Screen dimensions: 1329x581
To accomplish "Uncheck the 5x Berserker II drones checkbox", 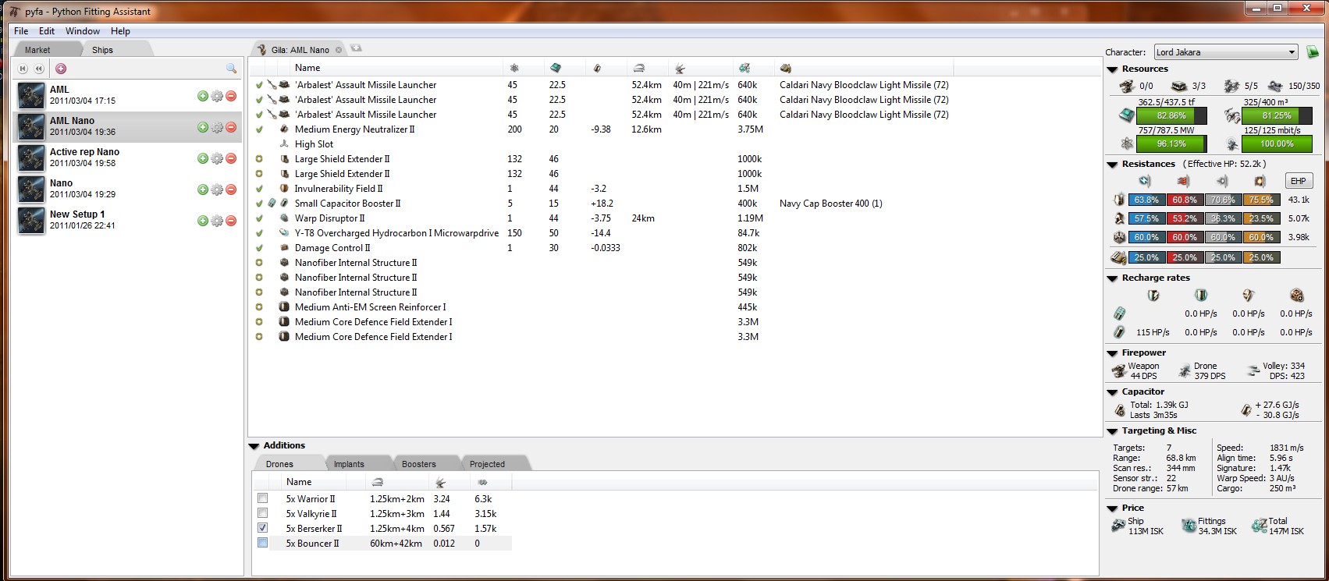I will click(263, 528).
